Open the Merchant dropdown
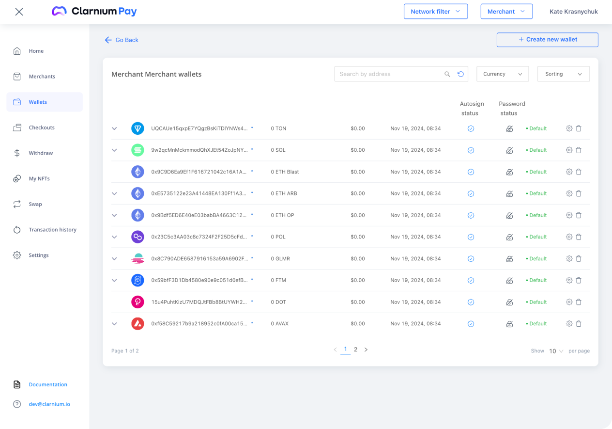 click(506, 12)
